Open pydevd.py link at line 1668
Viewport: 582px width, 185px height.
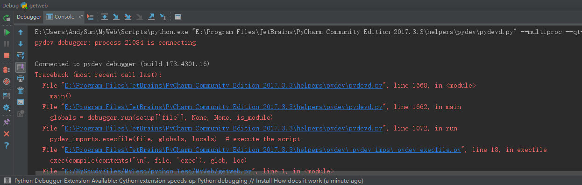pos(224,85)
